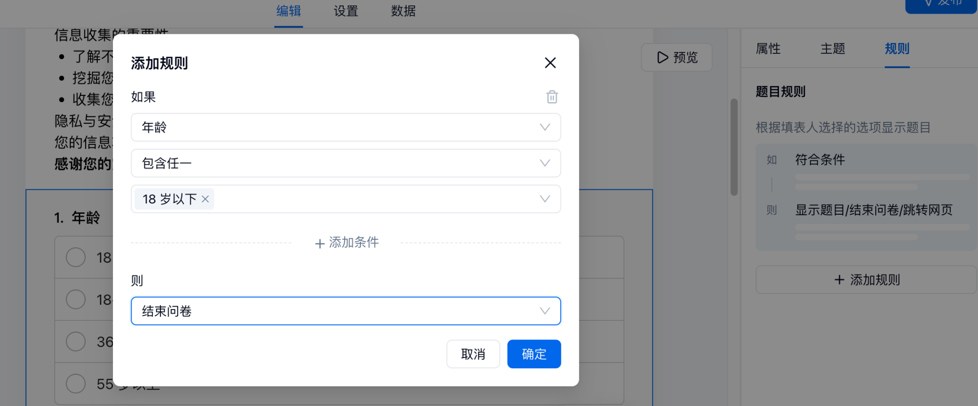Select the second age radio option
This screenshot has height=406, width=978.
[x=76, y=299]
